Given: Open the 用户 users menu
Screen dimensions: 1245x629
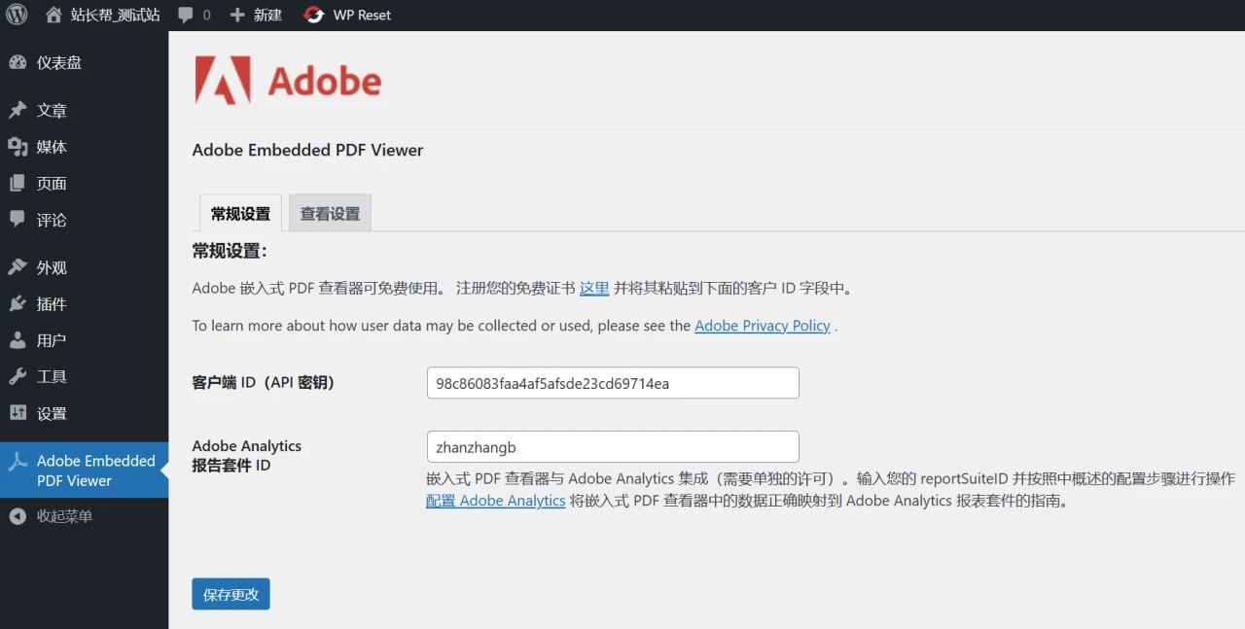Looking at the screenshot, I should click(52, 340).
